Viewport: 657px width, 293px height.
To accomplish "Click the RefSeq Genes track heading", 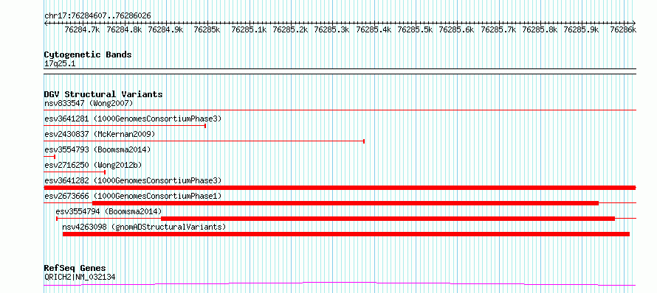I will point(75,268).
